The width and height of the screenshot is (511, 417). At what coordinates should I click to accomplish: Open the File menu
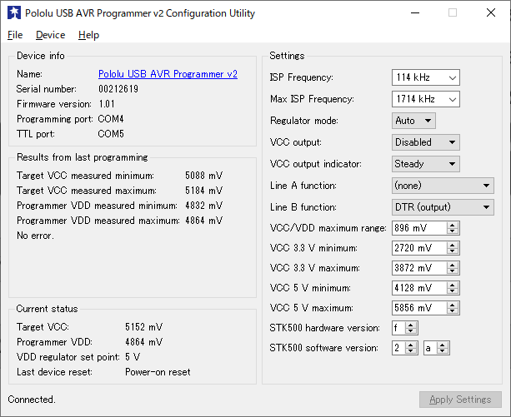pyautogui.click(x=15, y=35)
